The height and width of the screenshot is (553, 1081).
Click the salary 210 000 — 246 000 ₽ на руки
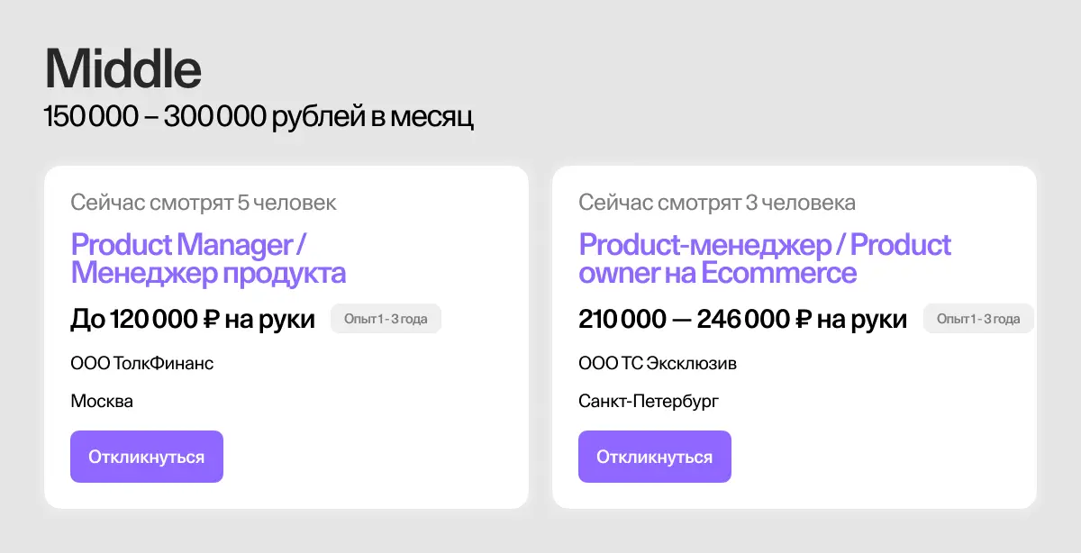coord(742,318)
